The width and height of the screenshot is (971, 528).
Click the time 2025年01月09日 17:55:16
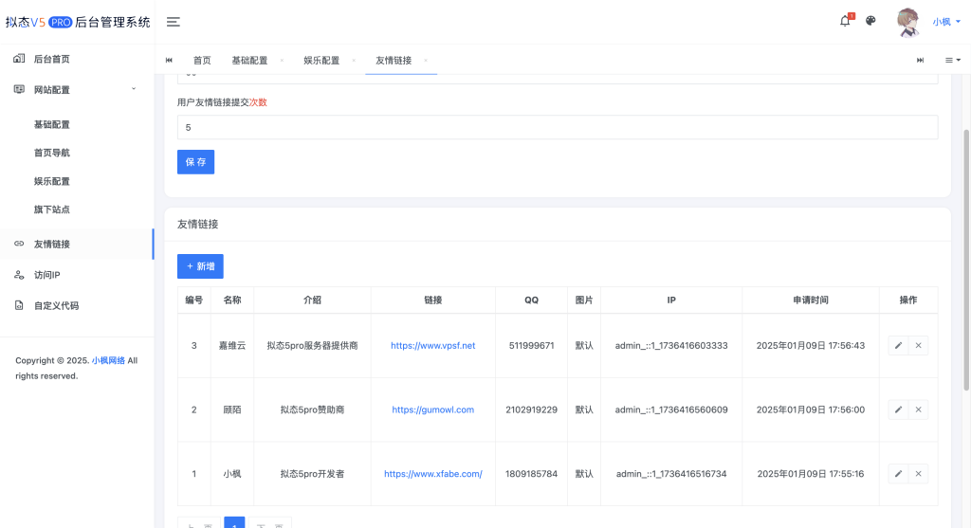coord(810,474)
